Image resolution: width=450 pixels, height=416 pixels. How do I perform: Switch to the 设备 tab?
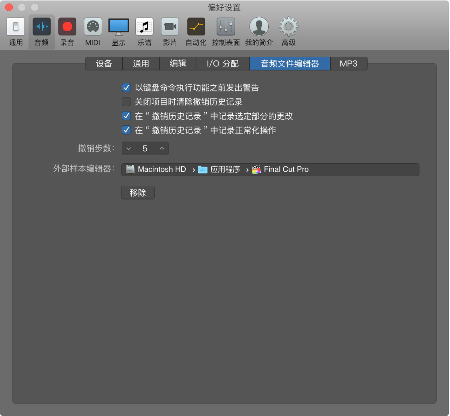[x=104, y=64]
